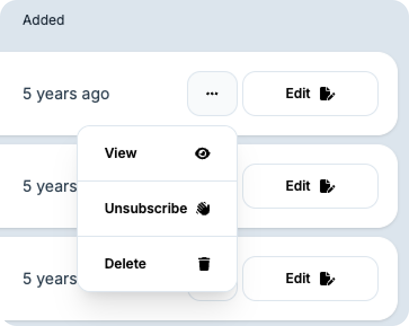409x326 pixels.
Task: Click the pencil-document icon in second row's Edit button
Action: [x=327, y=186]
